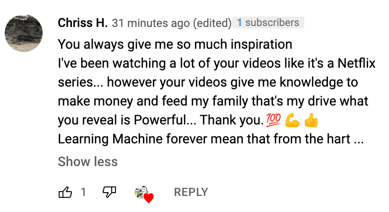Click the "You always give me so much inspiration" line
Screen dimensions: 389x212
click(175, 45)
